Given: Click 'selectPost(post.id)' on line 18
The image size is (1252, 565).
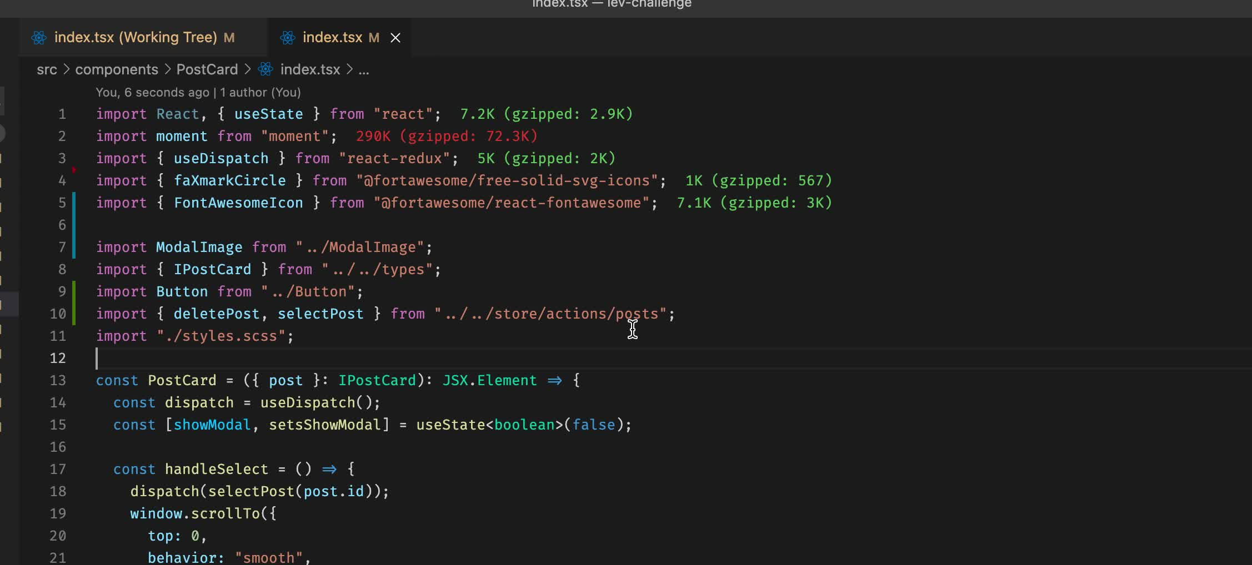Looking at the screenshot, I should [291, 491].
